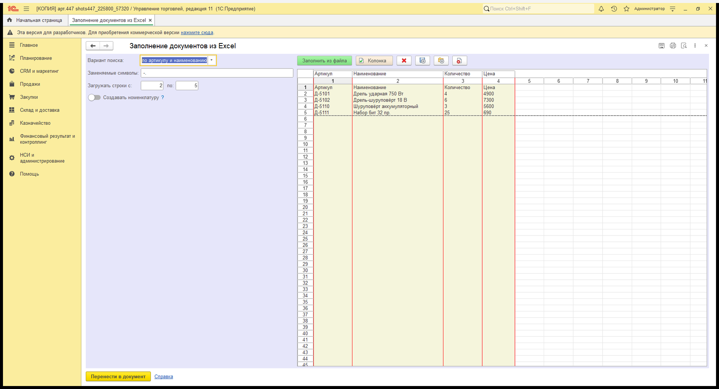Open the Продажи section
Viewport: 719px width, 389px height.
[30, 84]
